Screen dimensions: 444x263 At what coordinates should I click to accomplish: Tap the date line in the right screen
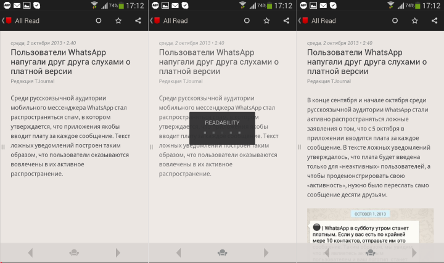[340, 43]
